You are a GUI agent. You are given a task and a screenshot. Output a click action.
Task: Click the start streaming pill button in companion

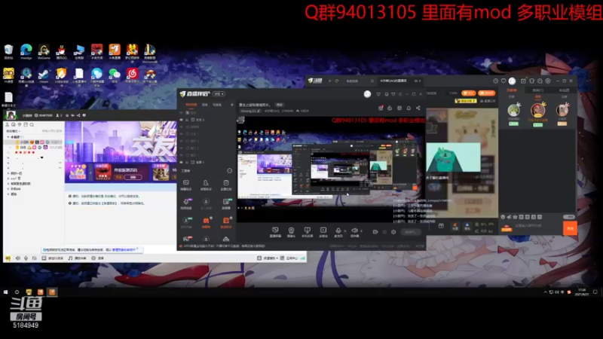(x=410, y=232)
